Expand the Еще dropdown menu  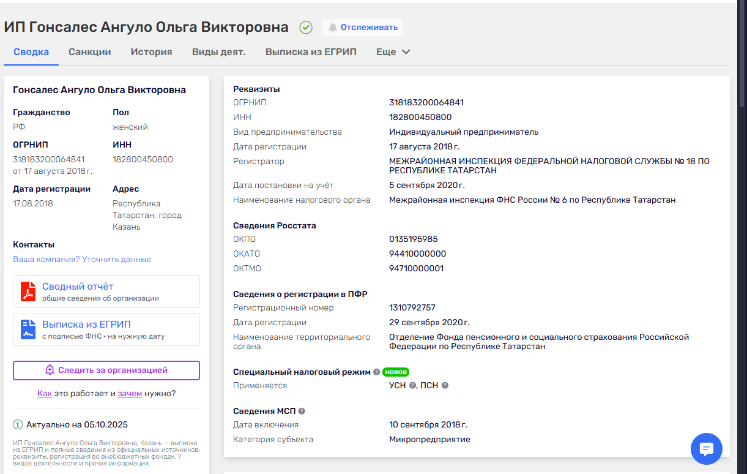[x=393, y=52]
